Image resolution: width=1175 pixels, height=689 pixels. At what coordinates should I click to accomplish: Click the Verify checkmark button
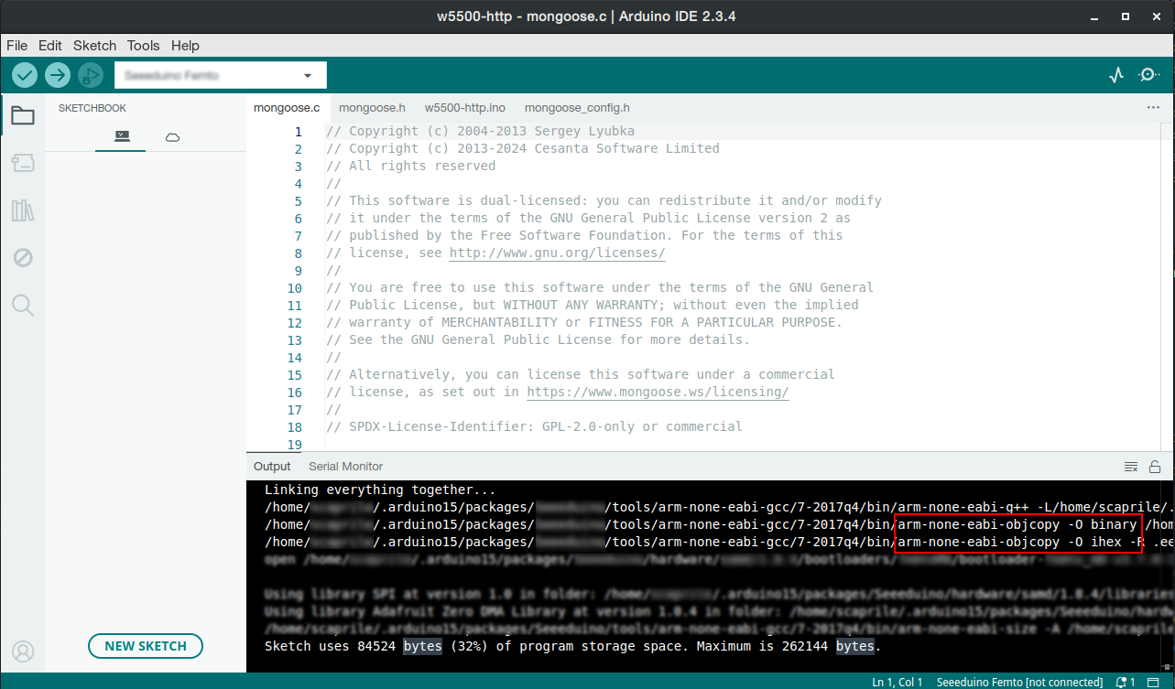pyautogui.click(x=25, y=75)
